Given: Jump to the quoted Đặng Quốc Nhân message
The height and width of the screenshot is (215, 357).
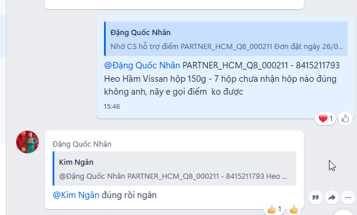Looking at the screenshot, I should (x=226, y=39).
